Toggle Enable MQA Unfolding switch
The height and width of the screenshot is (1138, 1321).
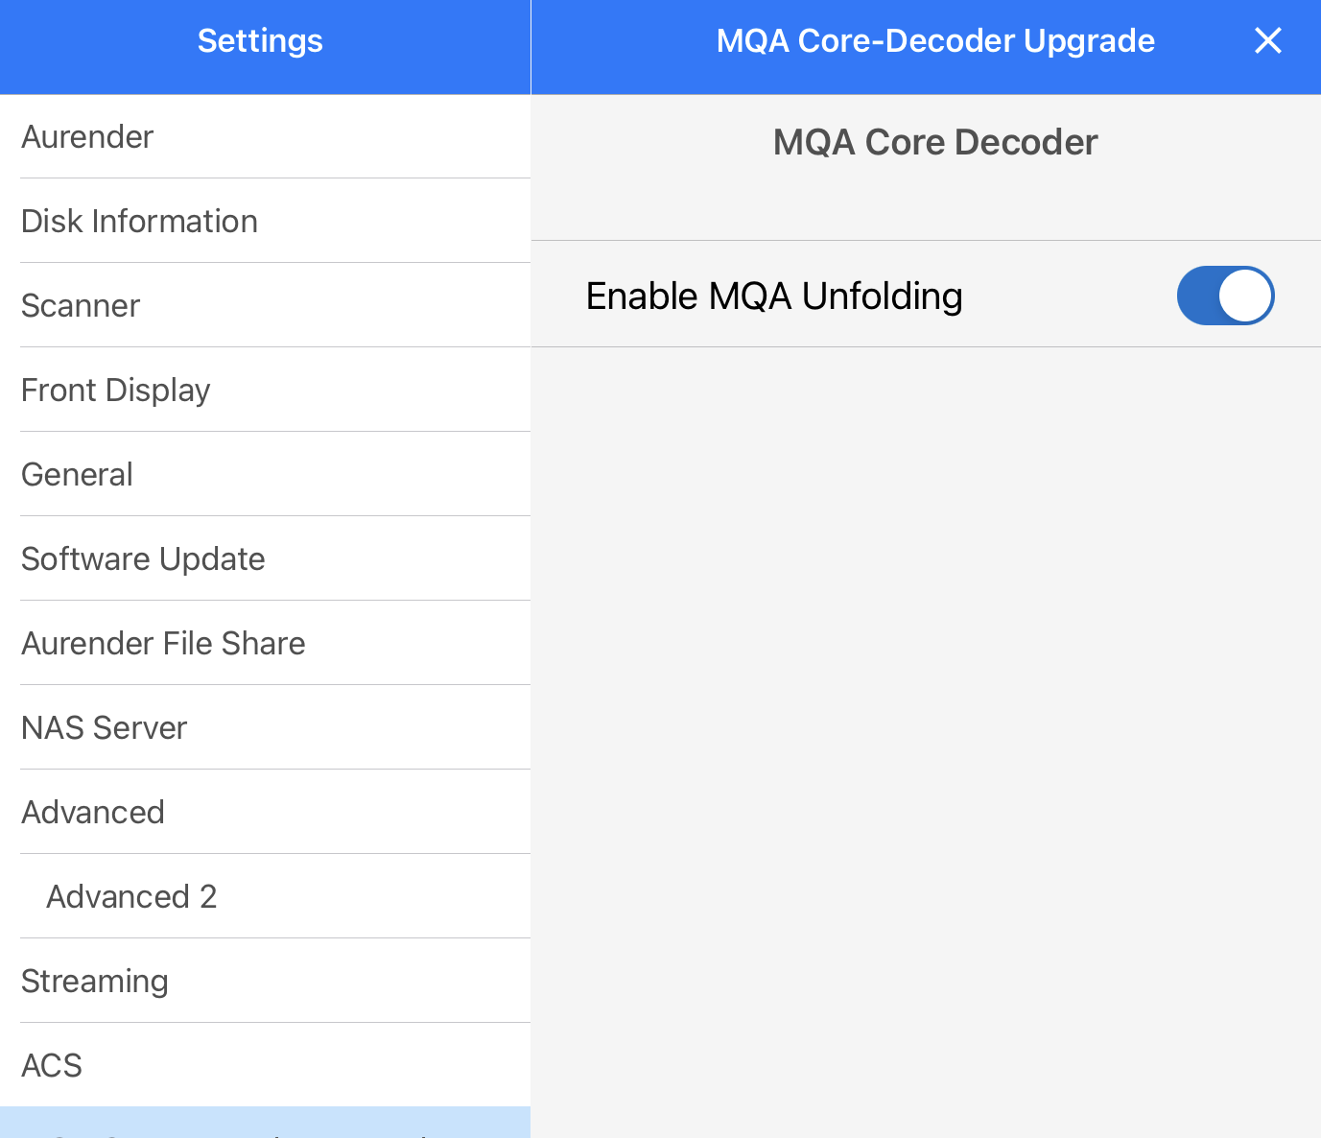(x=1225, y=296)
